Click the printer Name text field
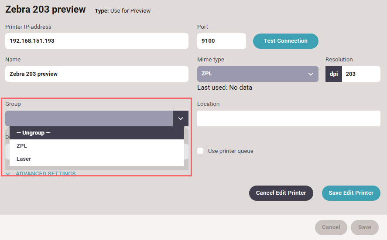387x240 pixels. point(96,74)
